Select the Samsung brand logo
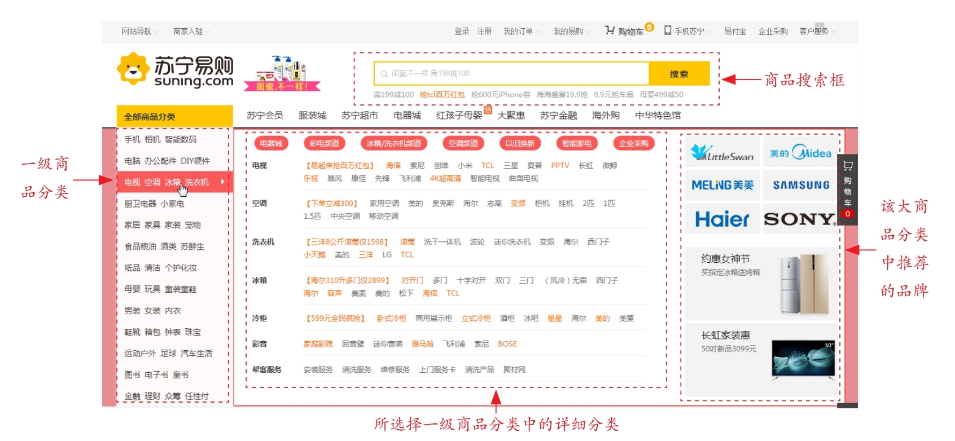 [800, 186]
